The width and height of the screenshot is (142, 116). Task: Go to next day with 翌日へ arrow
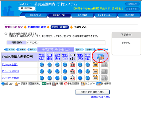coord(79,50)
